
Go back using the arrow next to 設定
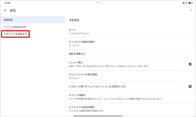click(x=5, y=11)
